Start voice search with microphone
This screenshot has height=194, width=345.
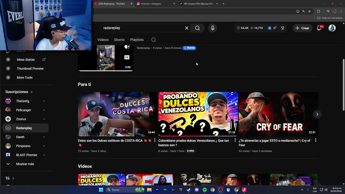click(x=213, y=28)
